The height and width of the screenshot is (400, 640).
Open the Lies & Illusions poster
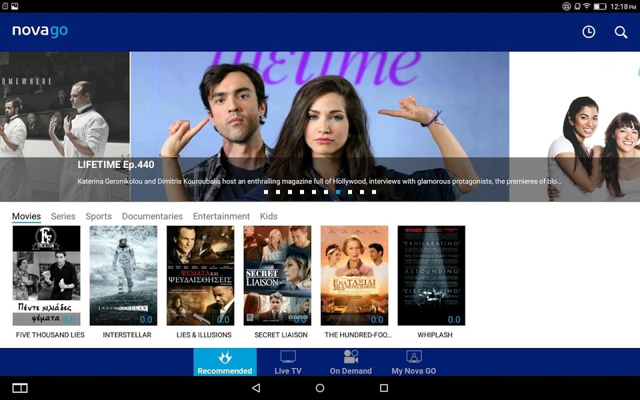pos(201,275)
